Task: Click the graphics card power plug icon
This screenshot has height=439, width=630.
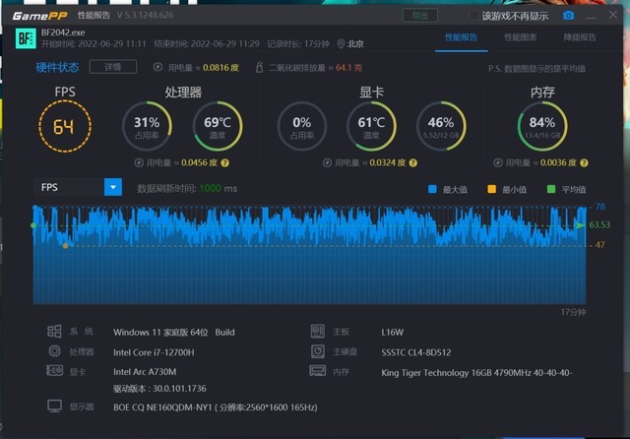Action: (327, 162)
